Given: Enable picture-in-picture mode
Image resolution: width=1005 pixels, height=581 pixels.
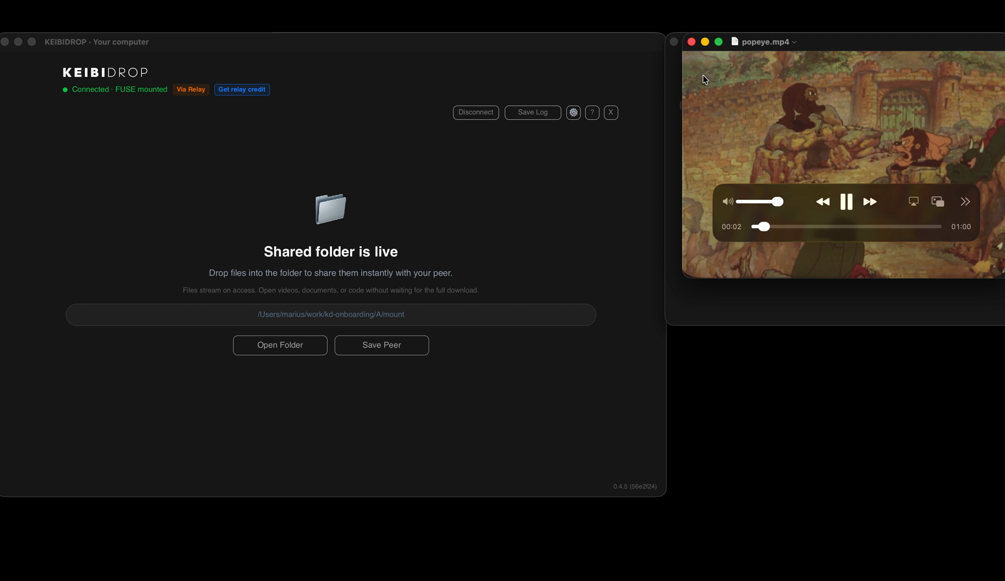Looking at the screenshot, I should coord(938,202).
